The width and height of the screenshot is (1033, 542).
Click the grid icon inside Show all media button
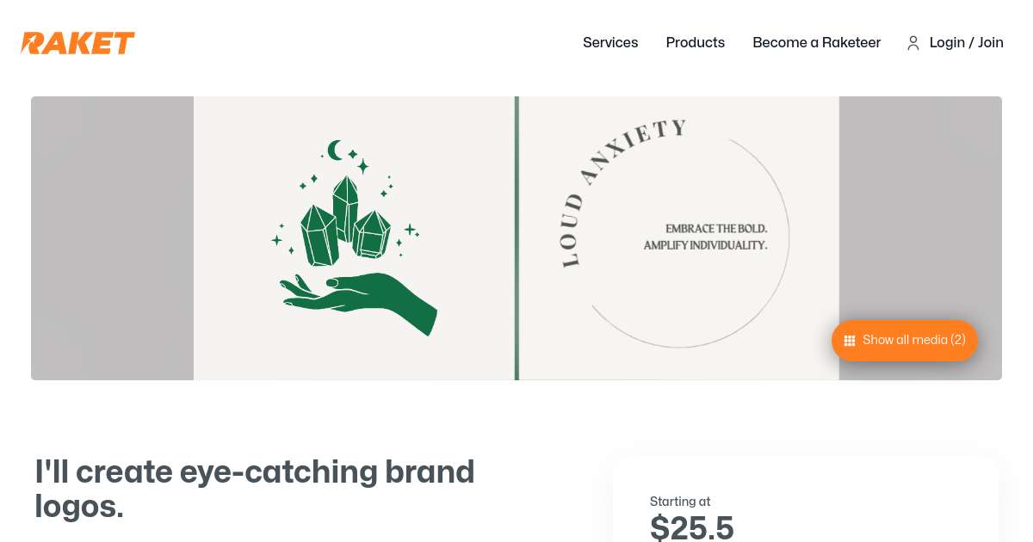point(850,340)
